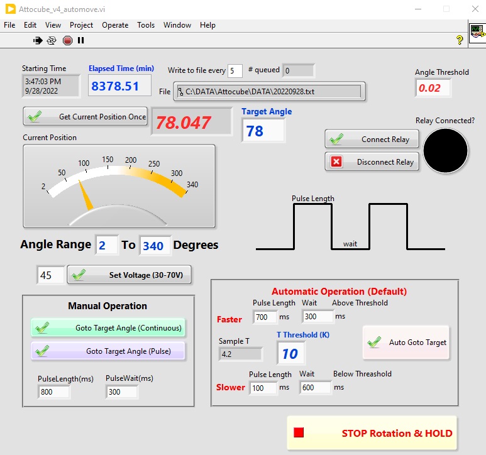
Task: Click the Relay Connected round indicator
Action: tap(445, 151)
